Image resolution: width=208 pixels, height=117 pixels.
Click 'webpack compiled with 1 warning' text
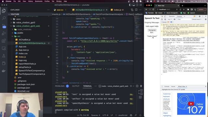[x=72, y=110]
